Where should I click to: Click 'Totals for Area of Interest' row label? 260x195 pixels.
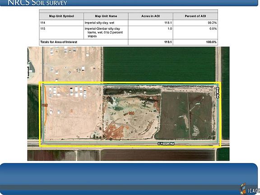coord(59,42)
